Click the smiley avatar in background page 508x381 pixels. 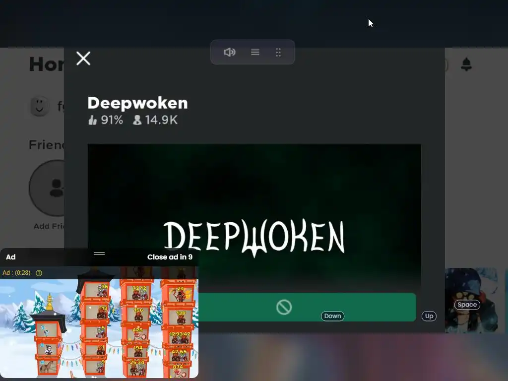pyautogui.click(x=40, y=106)
